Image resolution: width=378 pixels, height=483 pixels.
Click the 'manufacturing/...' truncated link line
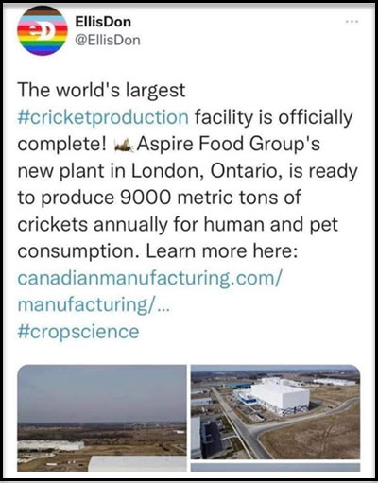(x=94, y=304)
